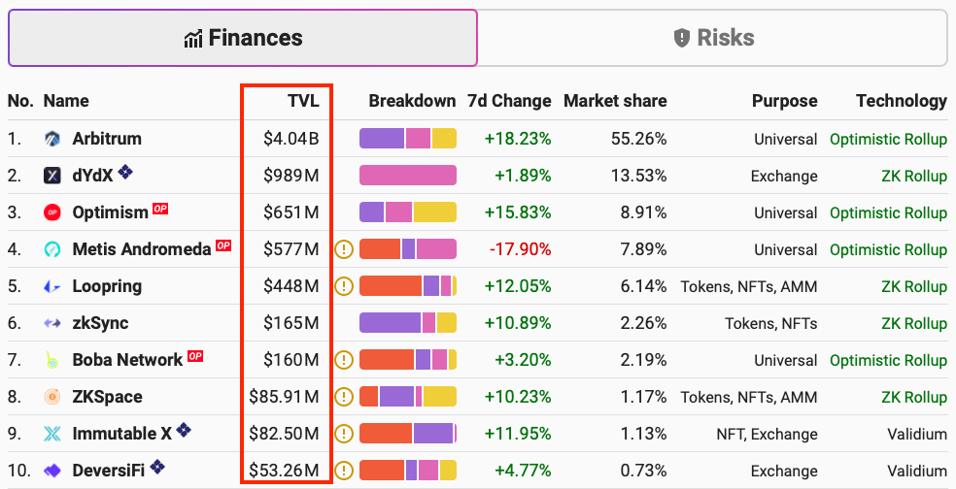
Task: Switch to the Finances tab
Action: [243, 38]
